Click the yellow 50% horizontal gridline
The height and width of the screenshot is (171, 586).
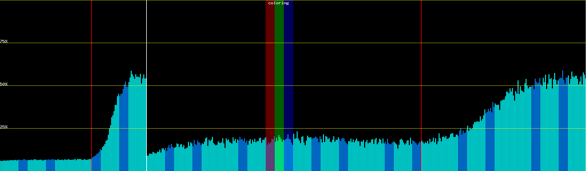pos(343,86)
